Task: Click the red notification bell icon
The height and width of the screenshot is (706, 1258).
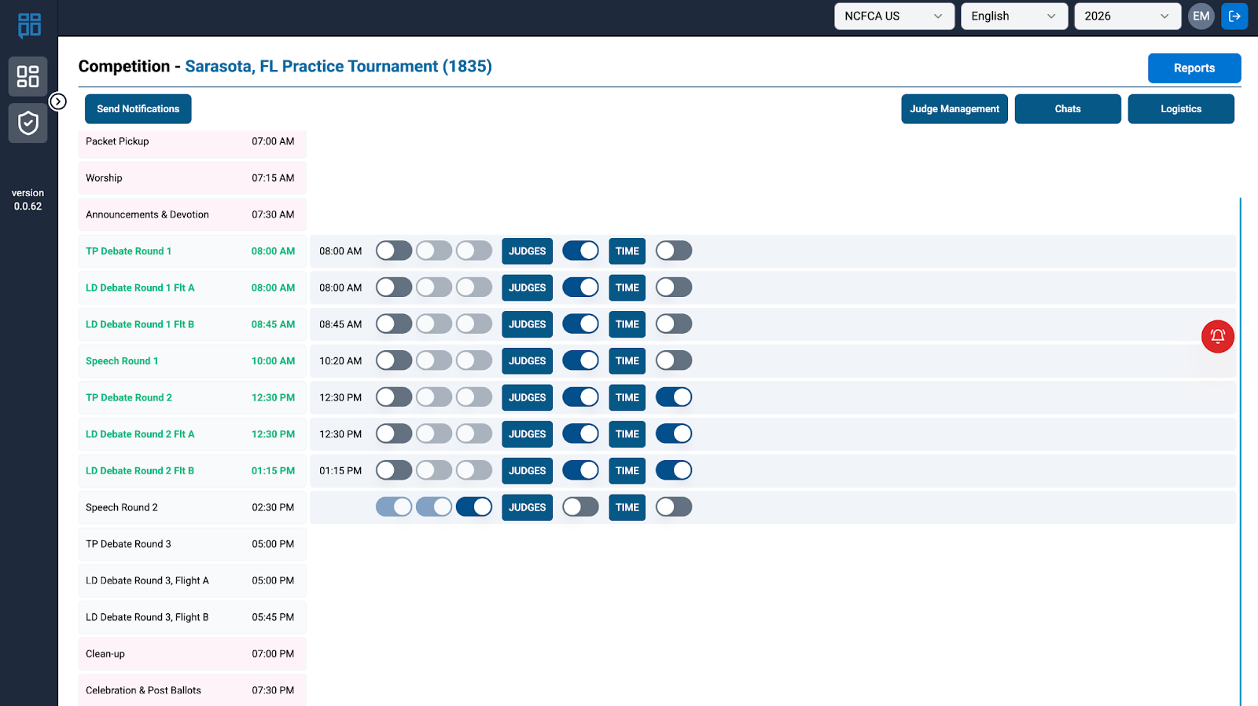Action: 1217,336
